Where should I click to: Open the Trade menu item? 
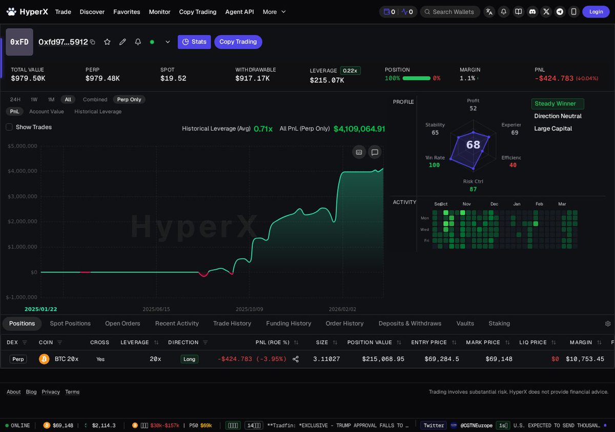(x=63, y=12)
